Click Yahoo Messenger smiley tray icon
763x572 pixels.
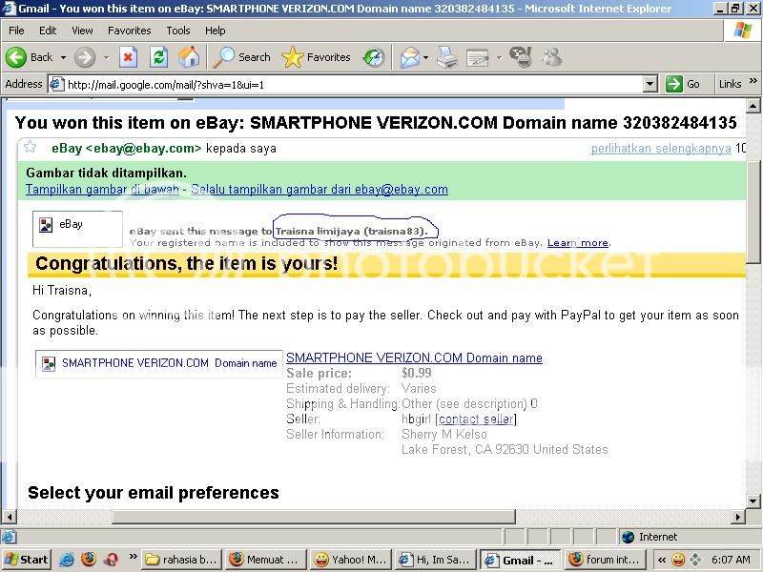pyautogui.click(x=678, y=560)
